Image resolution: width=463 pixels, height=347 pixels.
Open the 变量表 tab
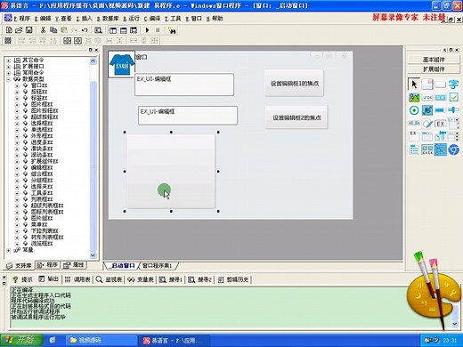(141, 279)
